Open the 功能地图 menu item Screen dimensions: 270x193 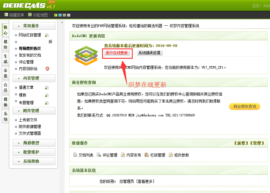(38, 15)
